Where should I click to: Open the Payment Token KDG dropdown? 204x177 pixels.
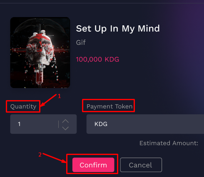[145, 124]
